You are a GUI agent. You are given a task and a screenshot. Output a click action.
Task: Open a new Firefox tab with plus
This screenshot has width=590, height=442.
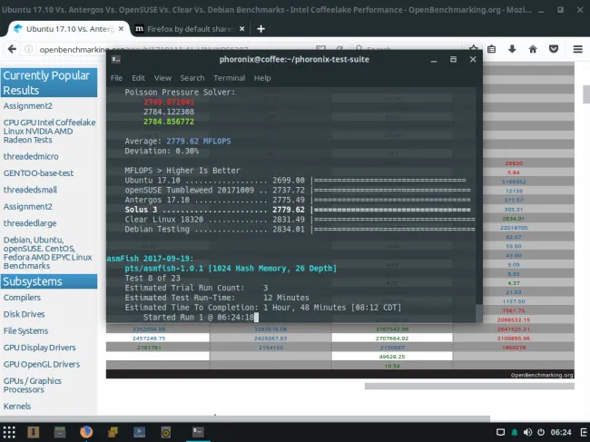point(261,29)
